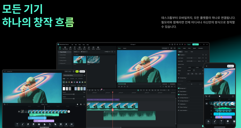The width and height of the screenshot is (241, 128).
Task: Open Stickers in desktop toolbar
Action: click(x=93, y=47)
